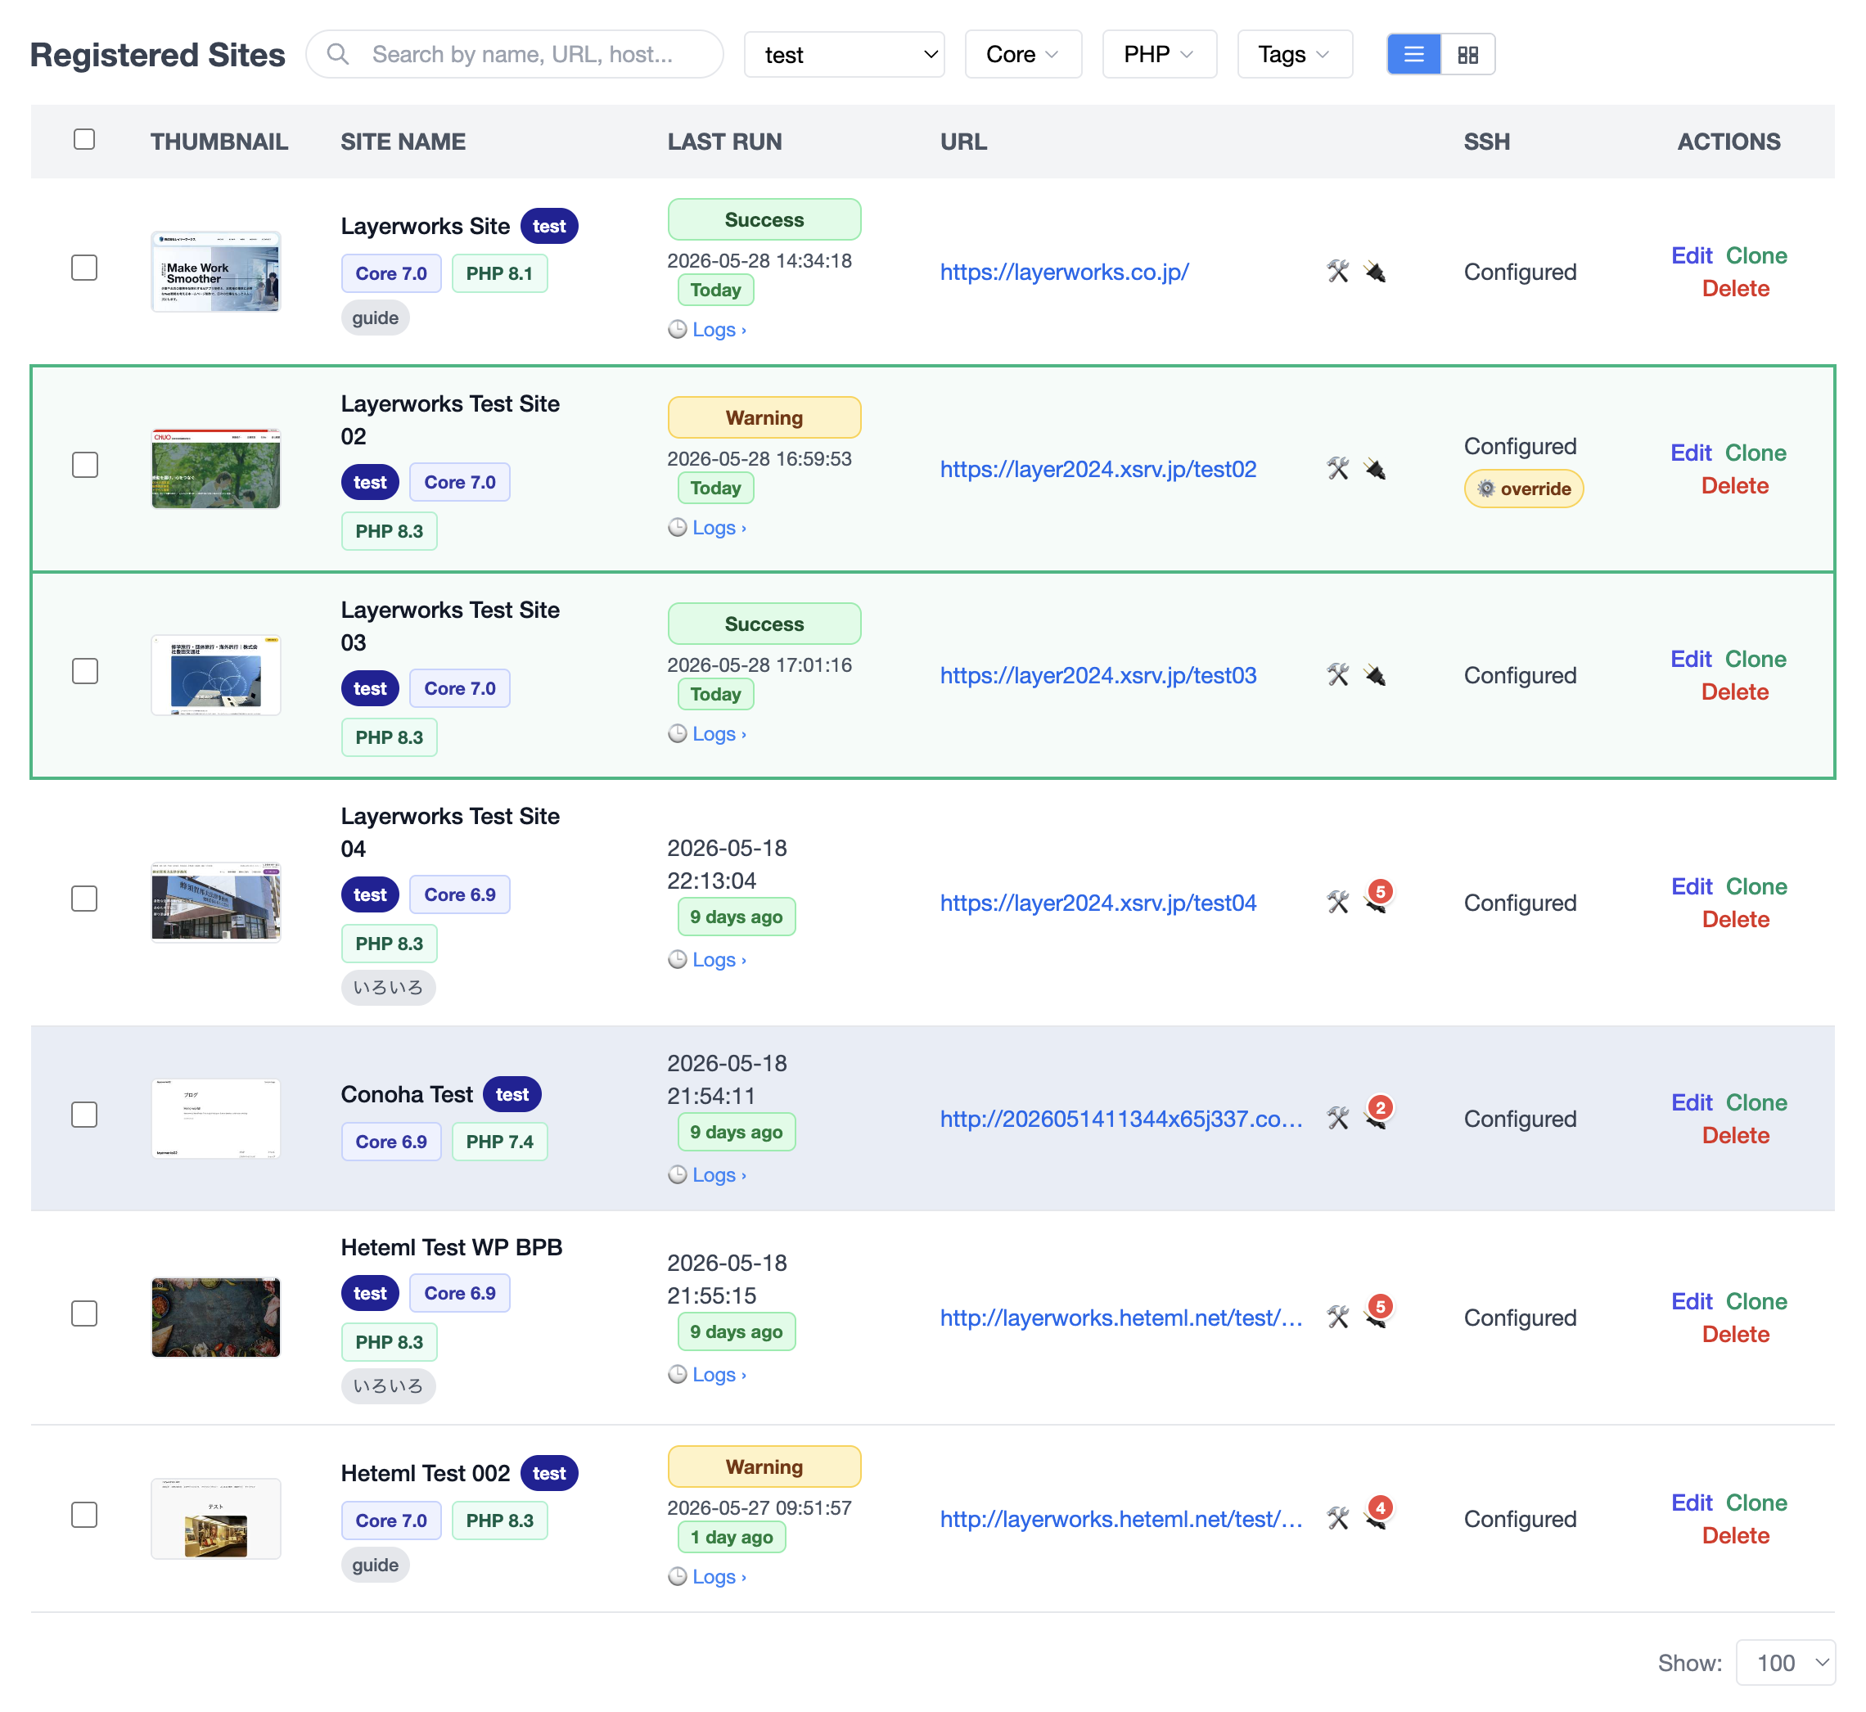The width and height of the screenshot is (1866, 1712).
Task: Click plugin icon for test02 site
Action: (x=1375, y=469)
